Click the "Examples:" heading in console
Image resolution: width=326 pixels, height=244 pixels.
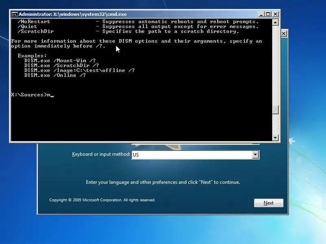click(x=32, y=56)
